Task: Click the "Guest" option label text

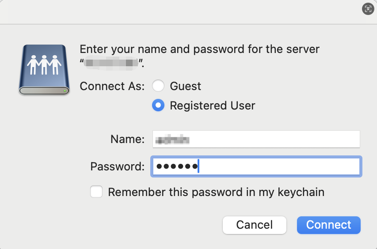Action: click(x=185, y=86)
